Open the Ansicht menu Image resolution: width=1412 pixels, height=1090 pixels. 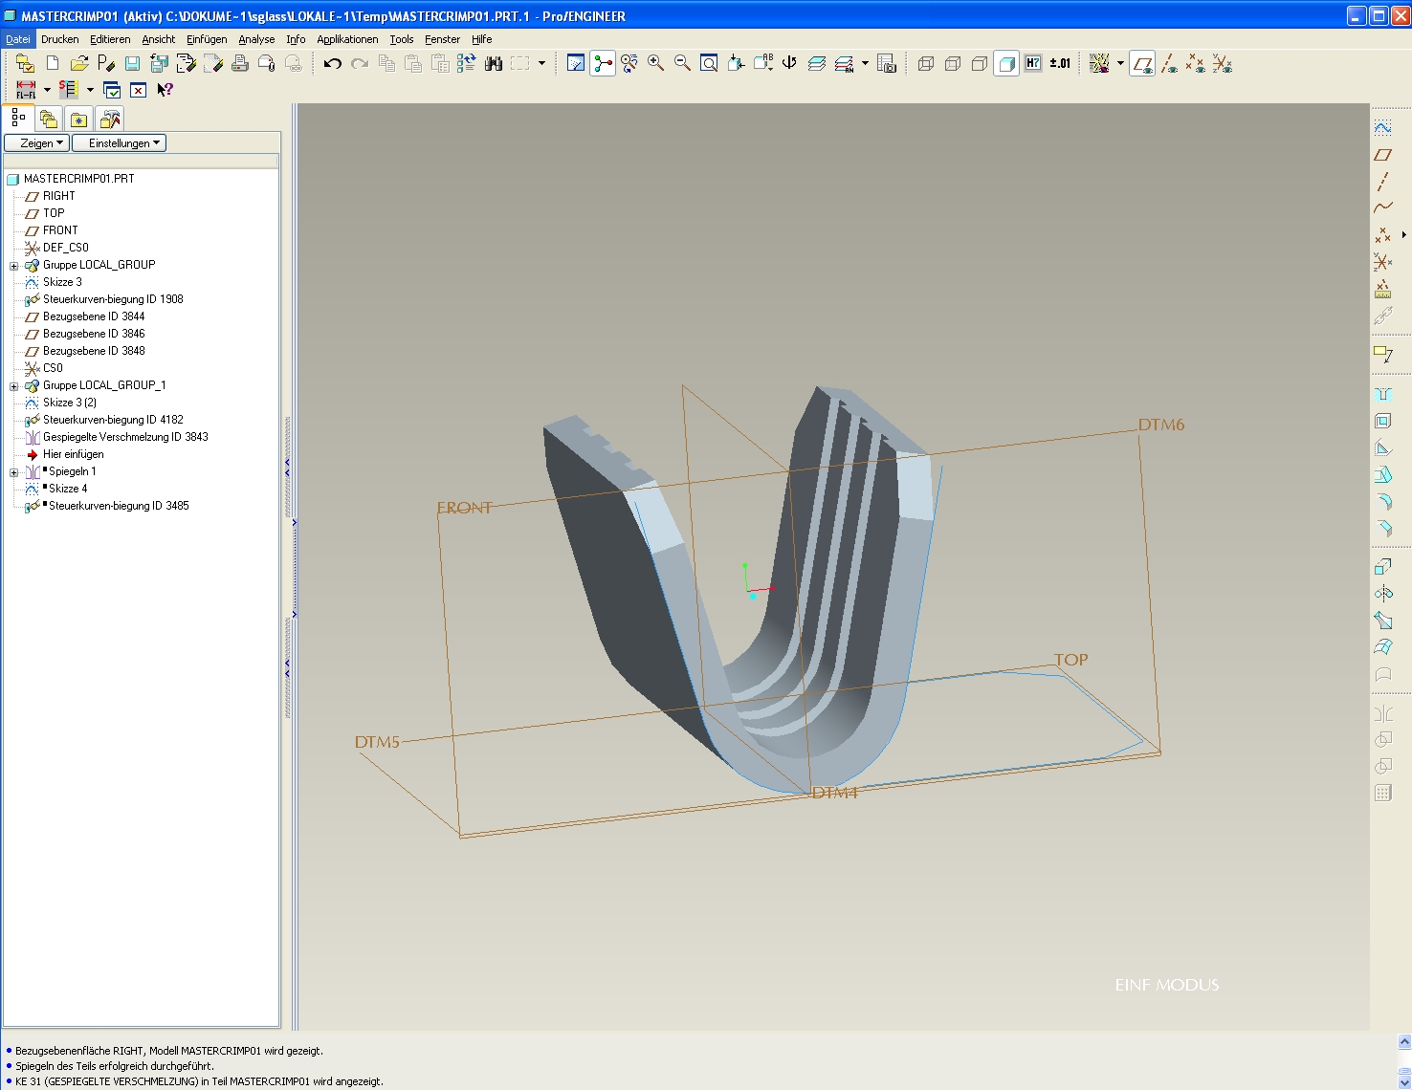(159, 39)
